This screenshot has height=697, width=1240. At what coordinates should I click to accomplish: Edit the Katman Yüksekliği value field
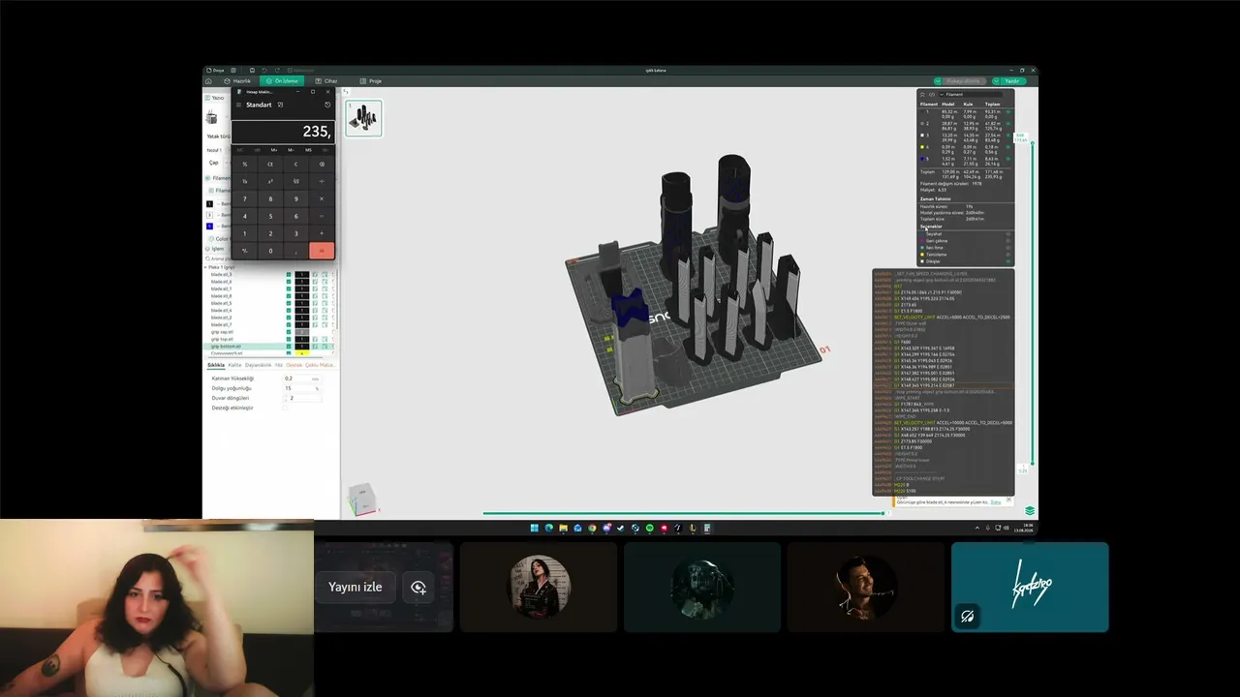301,379
